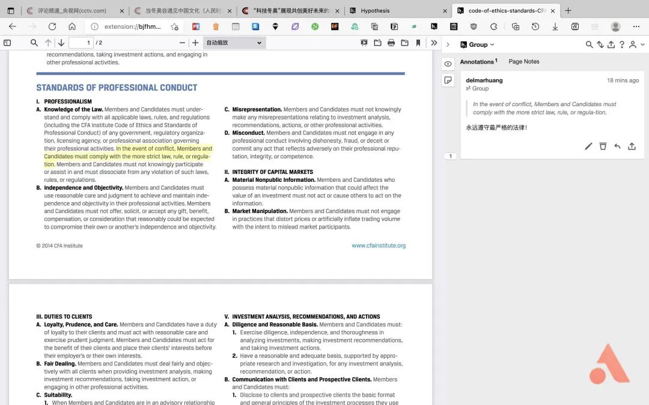Open the PDF find search tool
Screen dimensions: 649x405
click(x=34, y=43)
